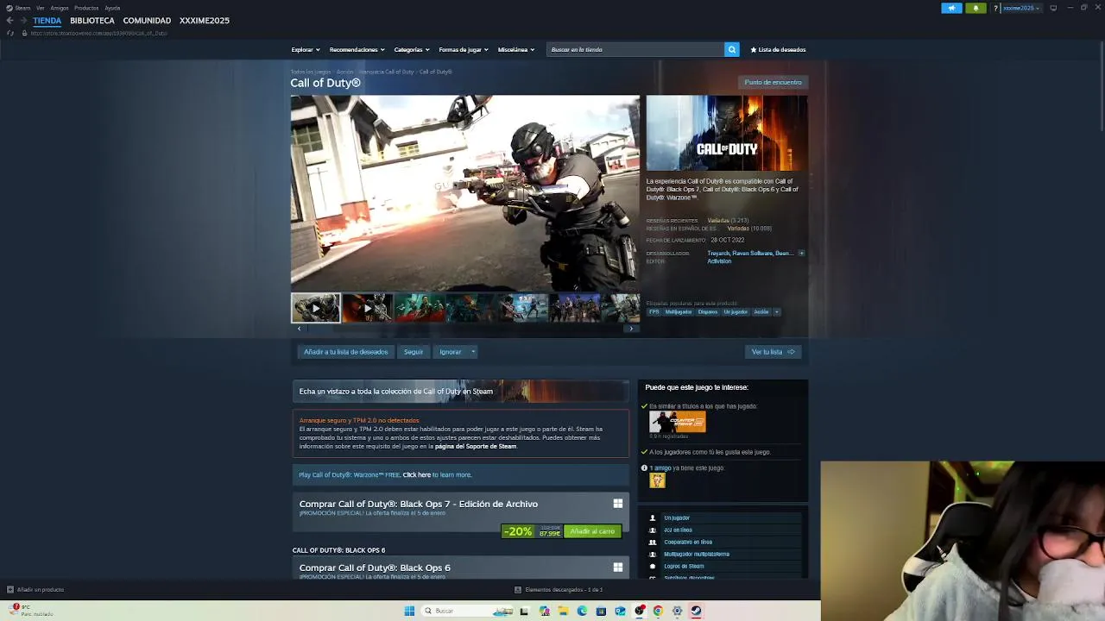Click the Ignorar button
The width and height of the screenshot is (1105, 621).
451,352
